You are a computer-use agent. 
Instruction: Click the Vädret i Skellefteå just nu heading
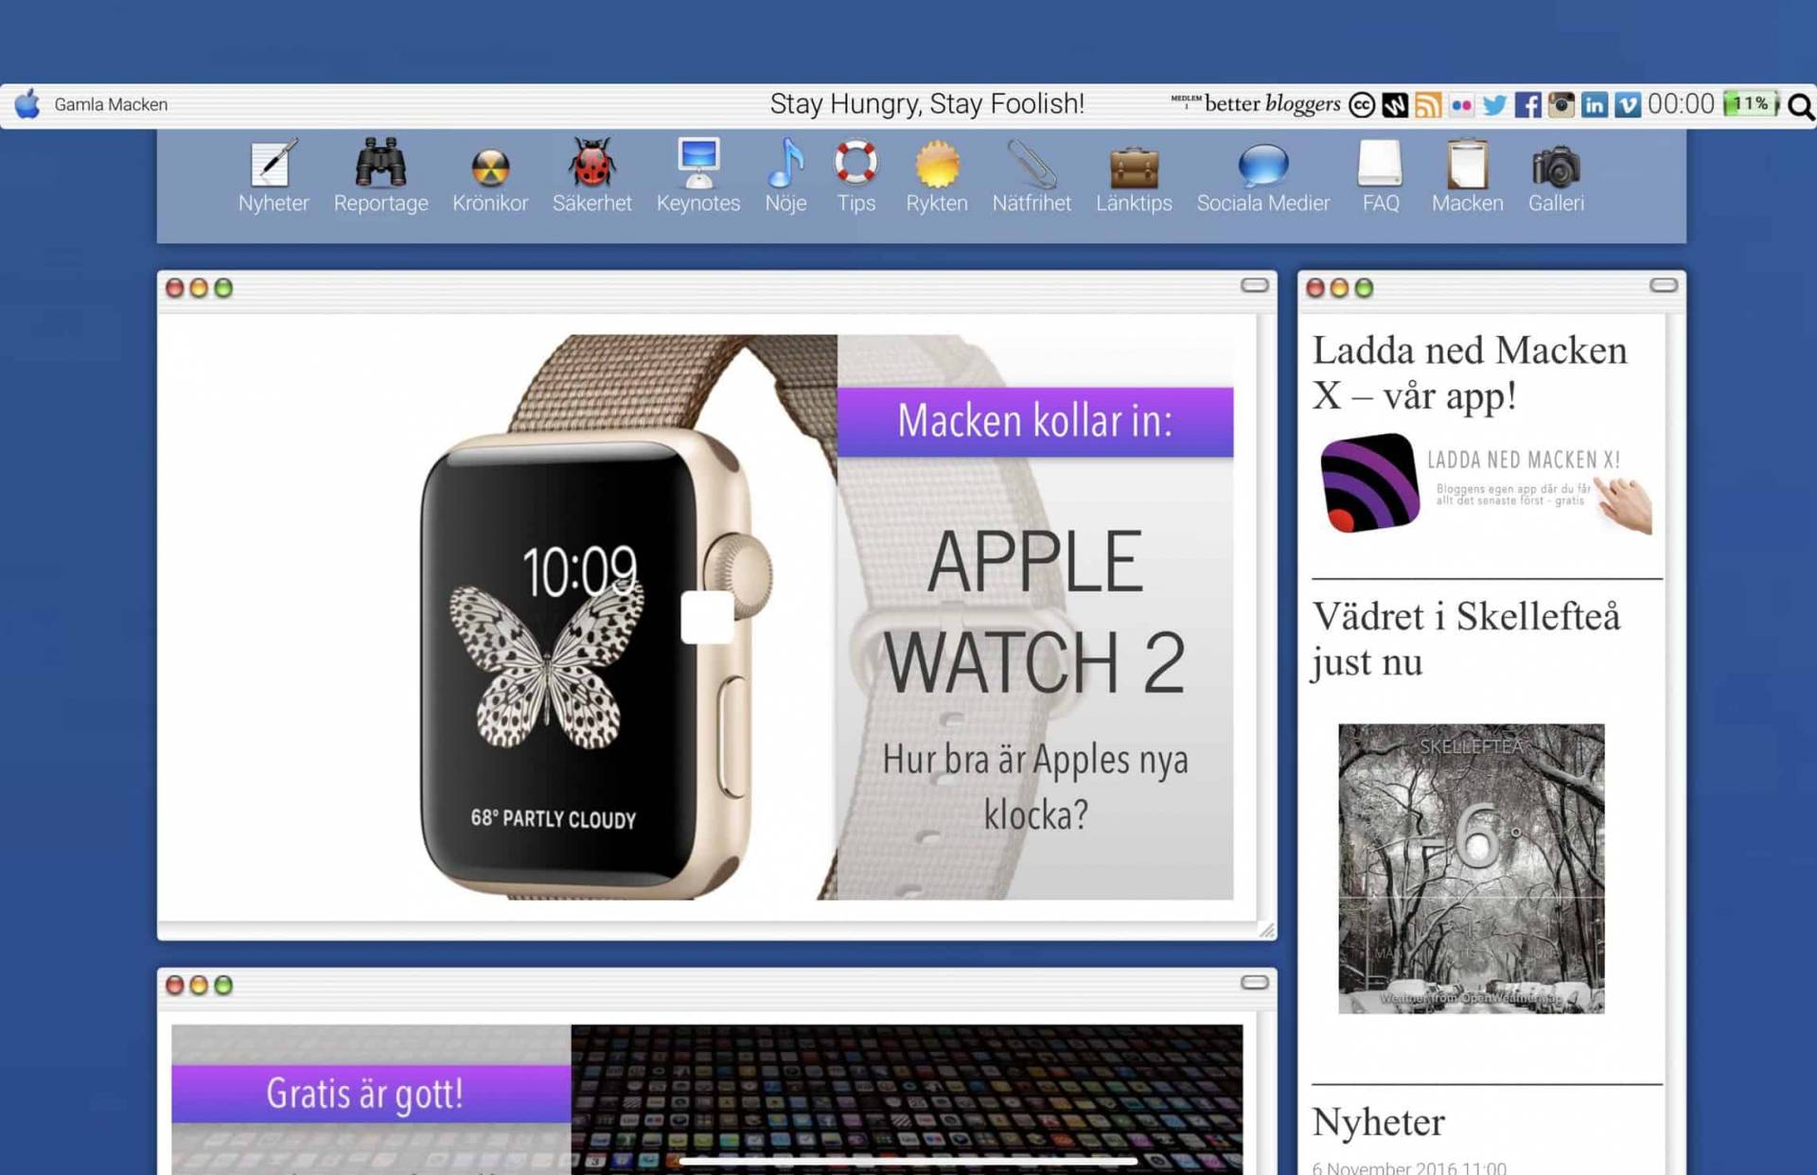click(x=1466, y=639)
